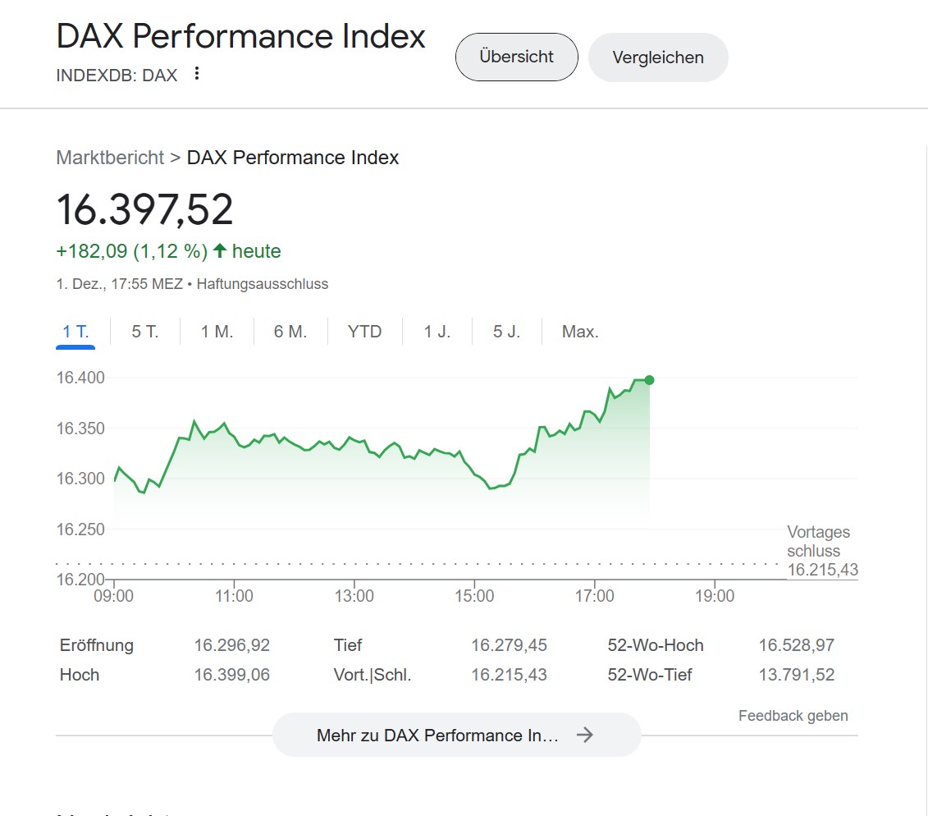Click the Haftungsausschluss disclaimer link
The width and height of the screenshot is (928, 816).
[x=262, y=284]
